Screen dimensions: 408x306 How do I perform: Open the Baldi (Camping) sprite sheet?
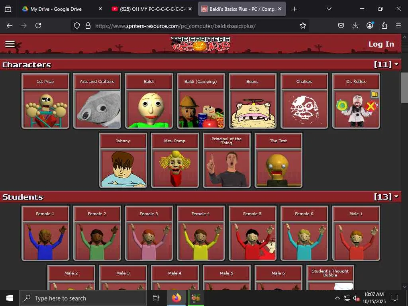[x=201, y=101]
